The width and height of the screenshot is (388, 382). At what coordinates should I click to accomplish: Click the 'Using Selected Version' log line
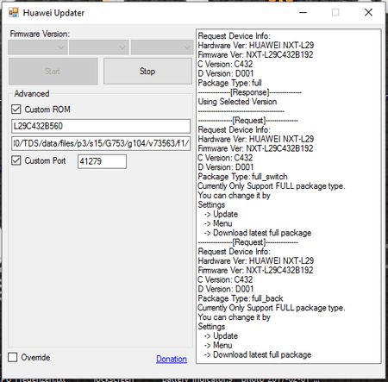pyautogui.click(x=237, y=102)
